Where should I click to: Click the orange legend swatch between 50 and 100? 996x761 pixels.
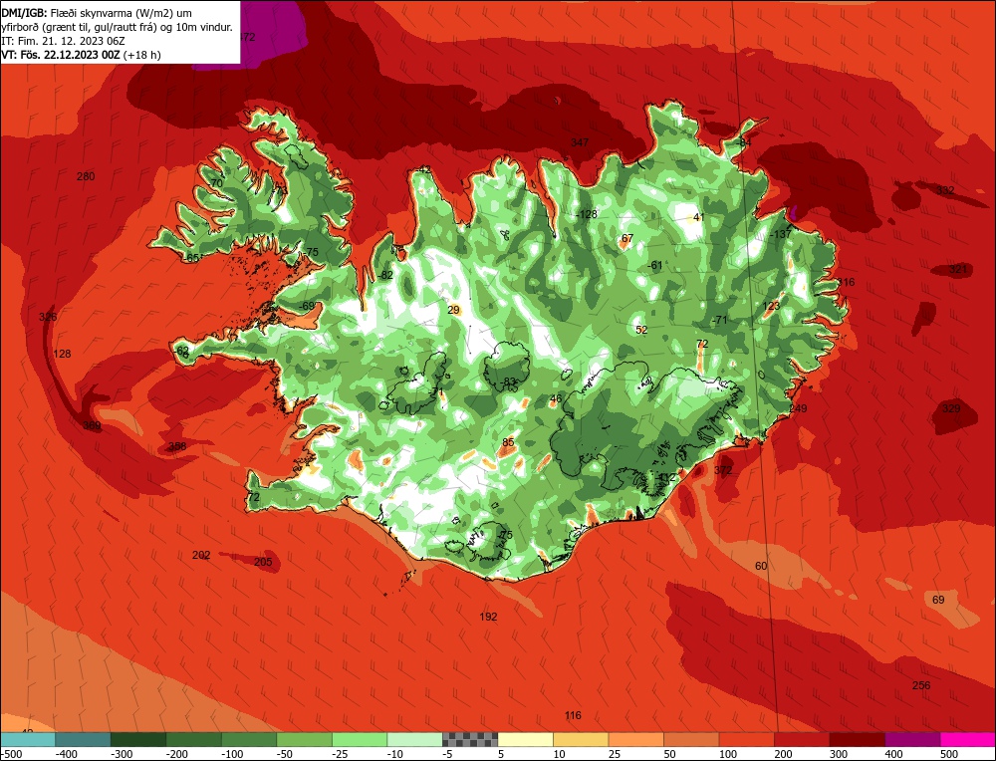pos(691,739)
